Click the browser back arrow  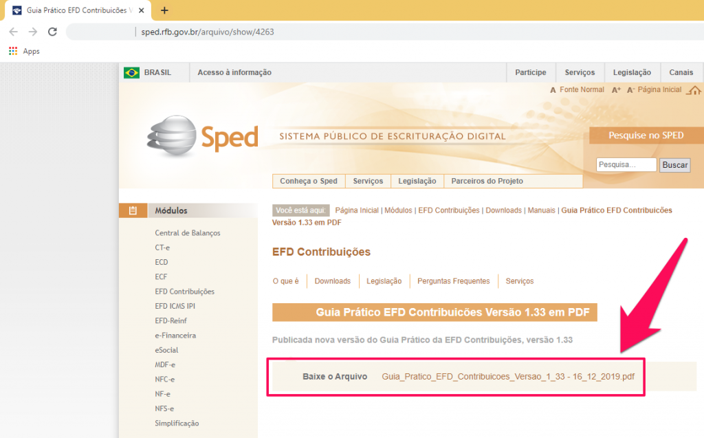[14, 32]
